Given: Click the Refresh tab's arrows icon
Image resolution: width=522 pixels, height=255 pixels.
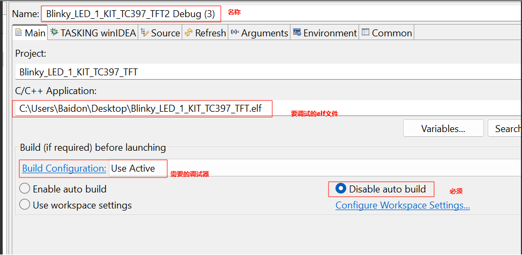Looking at the screenshot, I should pos(188,33).
